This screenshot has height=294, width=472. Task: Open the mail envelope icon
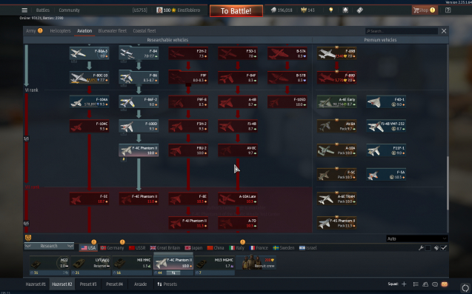445,284
